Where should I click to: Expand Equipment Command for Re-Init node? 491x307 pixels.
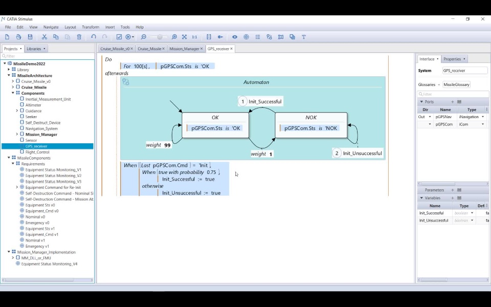(17, 187)
